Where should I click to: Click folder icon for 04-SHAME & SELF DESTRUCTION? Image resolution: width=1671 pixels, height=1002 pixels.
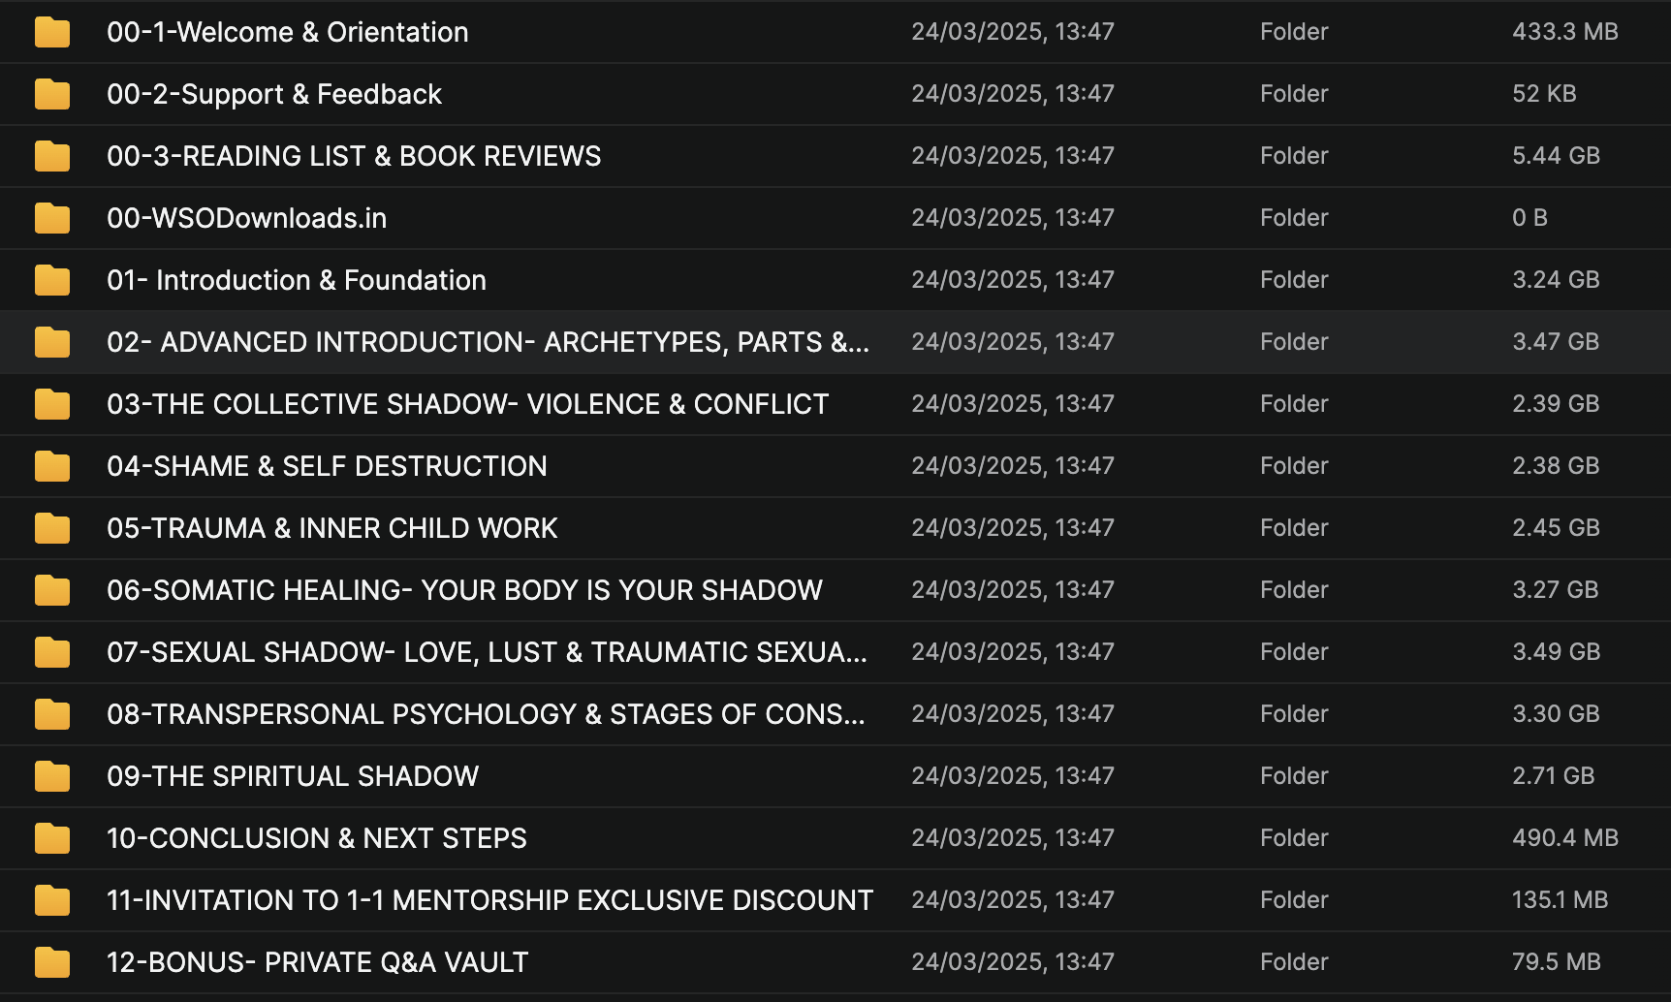point(52,466)
